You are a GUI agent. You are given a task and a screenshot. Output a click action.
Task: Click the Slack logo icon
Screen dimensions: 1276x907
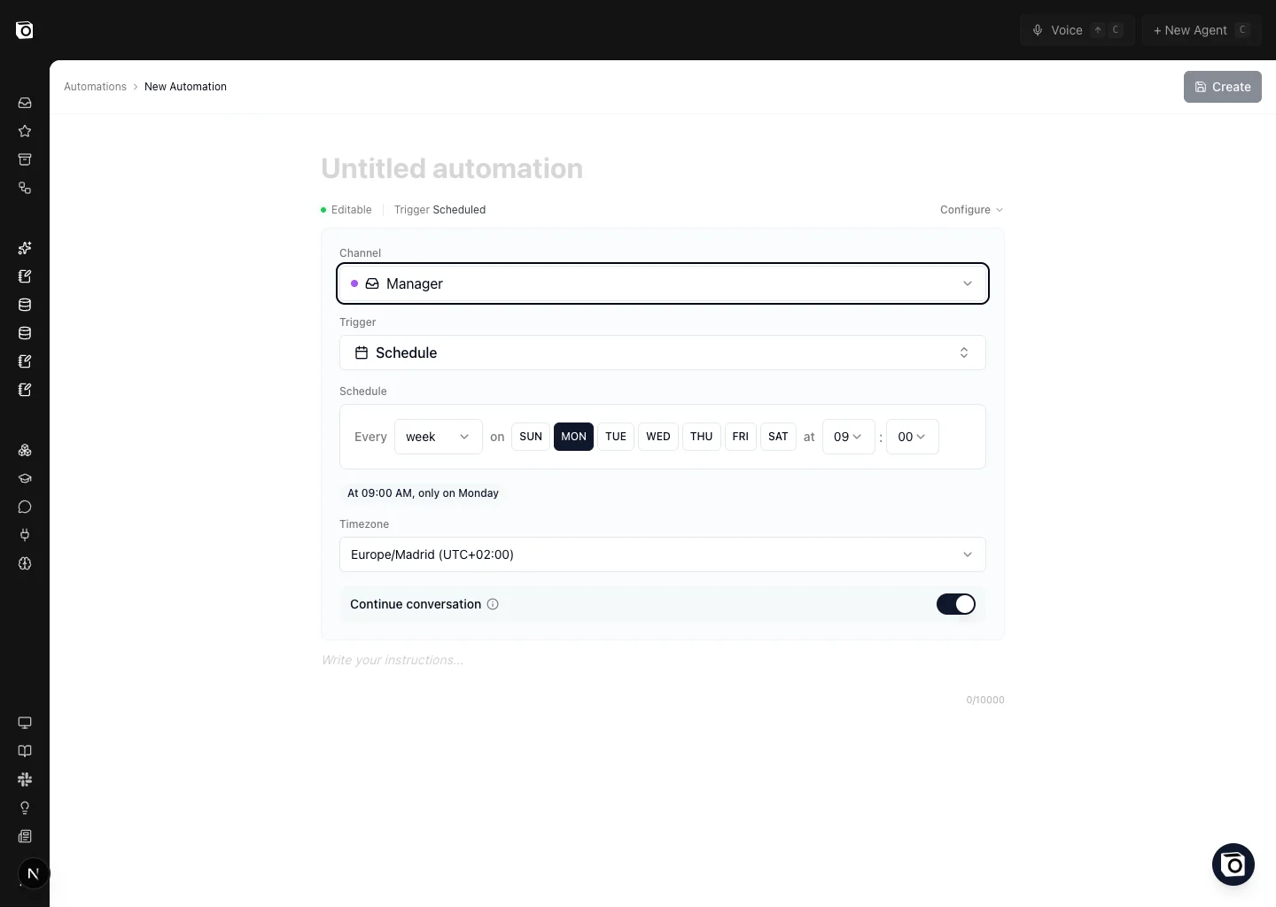(25, 779)
